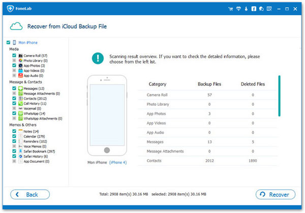Click the WhatsApp icon in sidebar
This screenshot has height=213, width=305.
pyautogui.click(x=20, y=113)
